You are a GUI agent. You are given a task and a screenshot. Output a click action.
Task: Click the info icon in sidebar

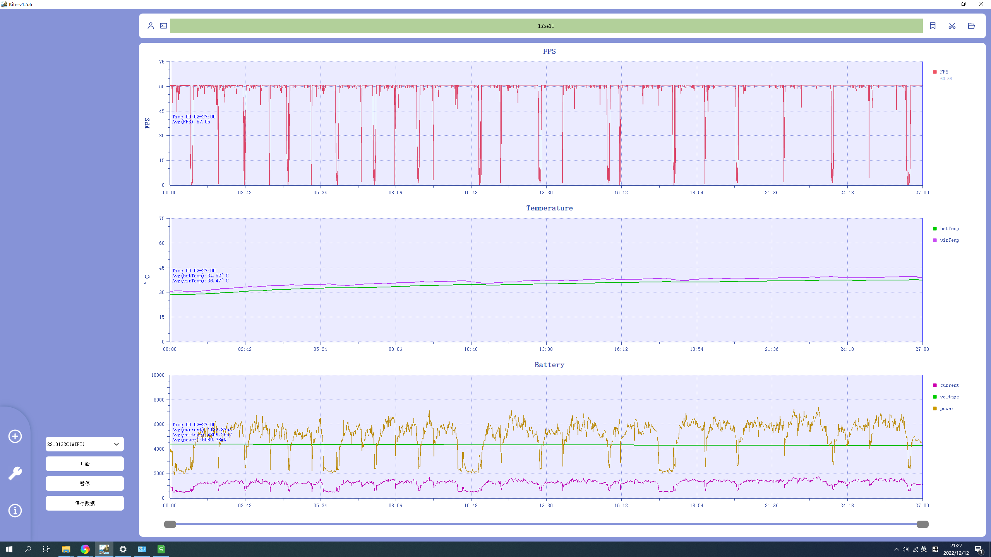point(15,511)
